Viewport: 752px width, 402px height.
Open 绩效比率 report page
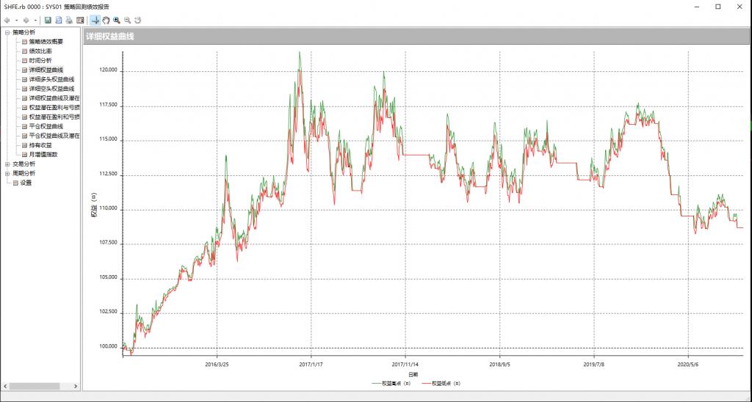(x=40, y=51)
